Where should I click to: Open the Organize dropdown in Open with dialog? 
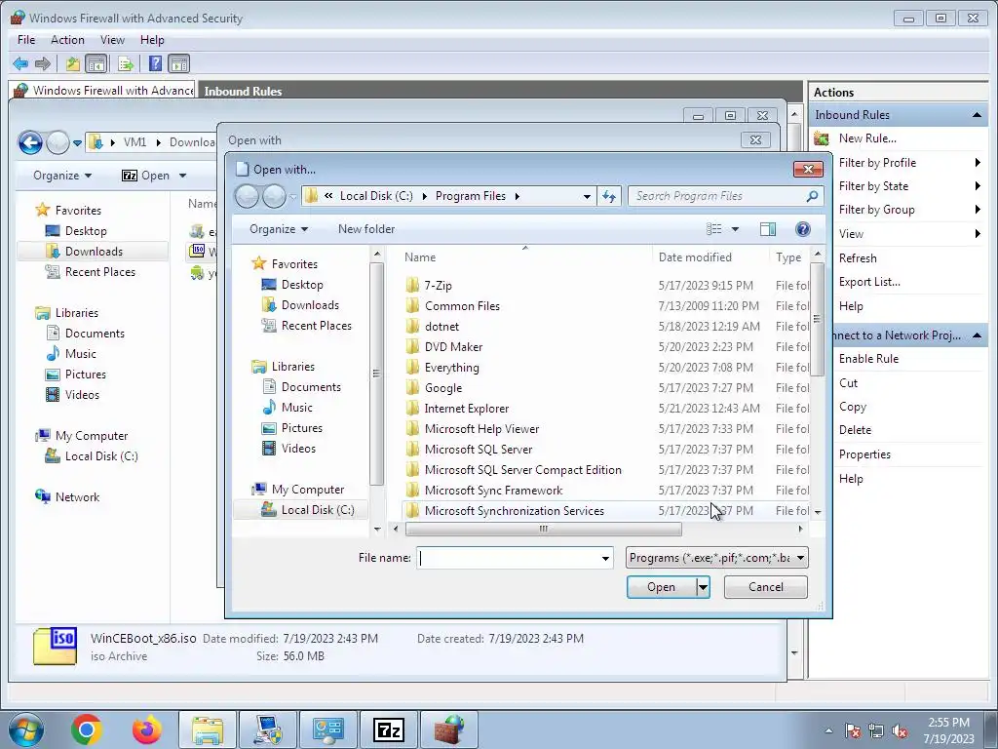(x=279, y=229)
